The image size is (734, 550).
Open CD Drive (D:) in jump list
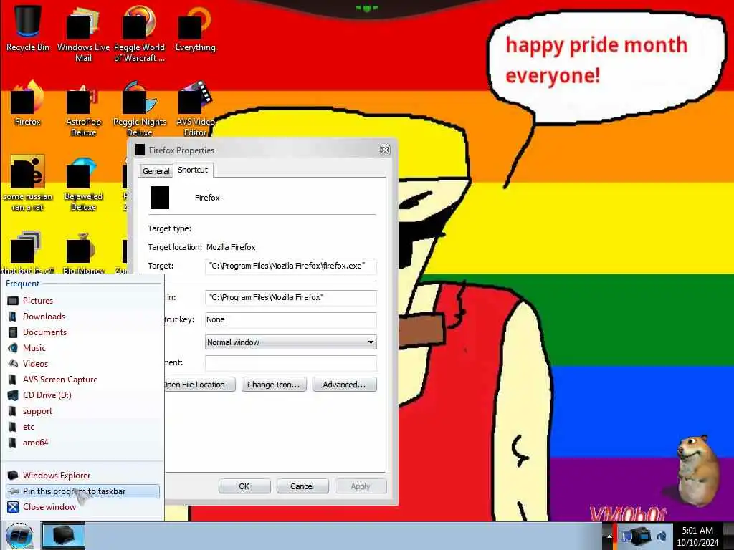pyautogui.click(x=82, y=395)
